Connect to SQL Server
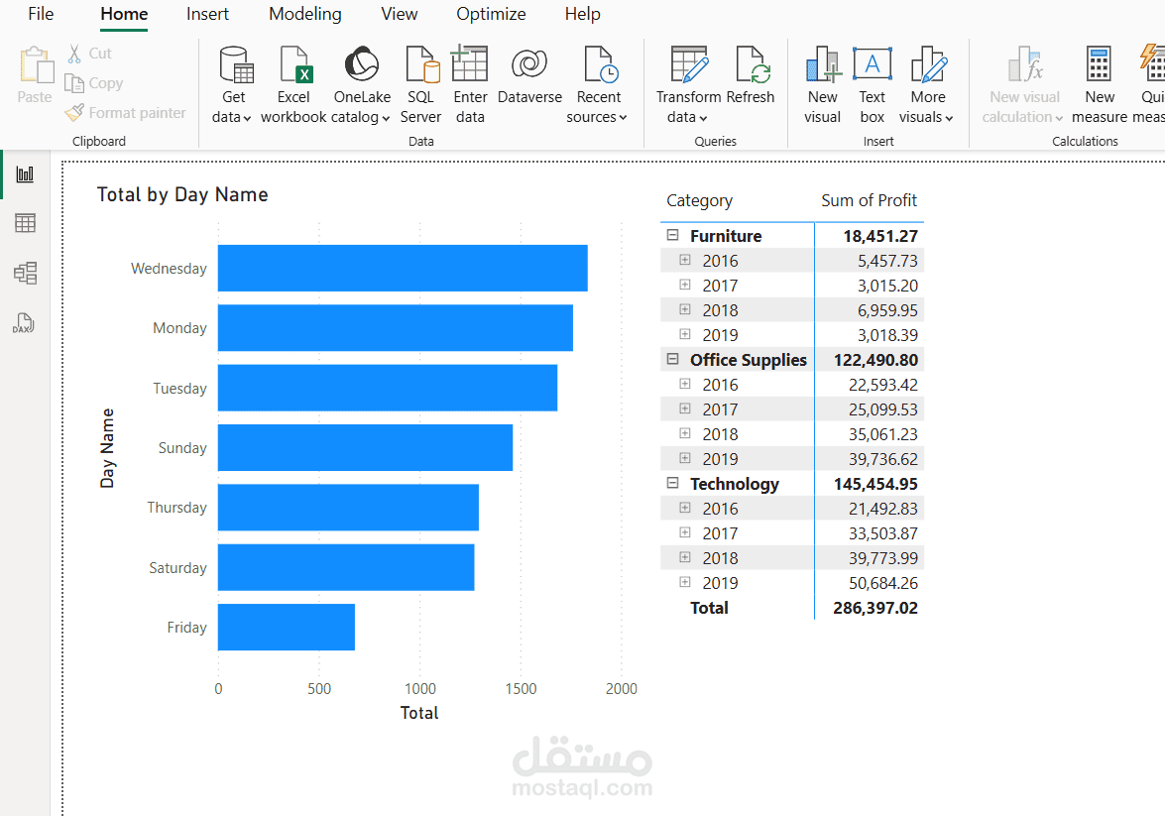This screenshot has width=1165, height=816. (421, 84)
